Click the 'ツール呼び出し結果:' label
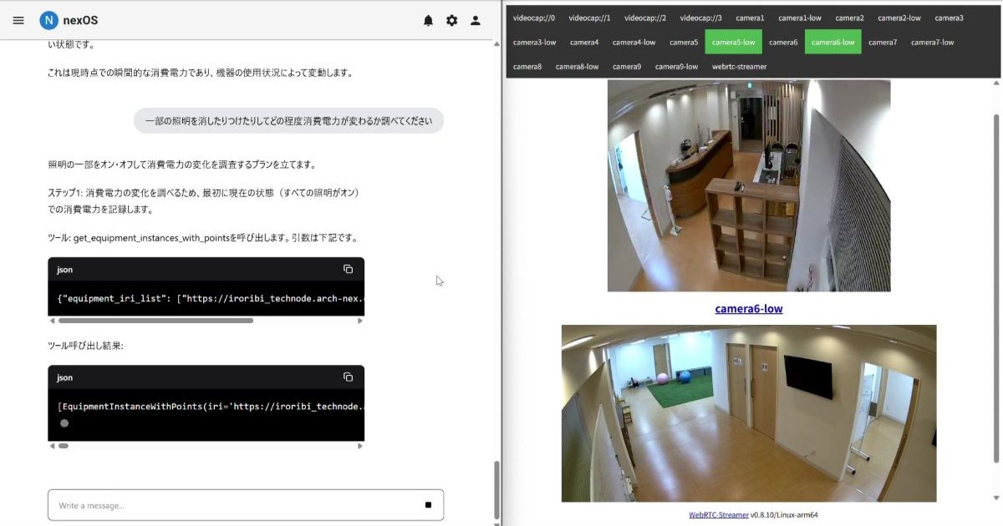Viewport: 1003px width, 526px height. click(x=85, y=346)
